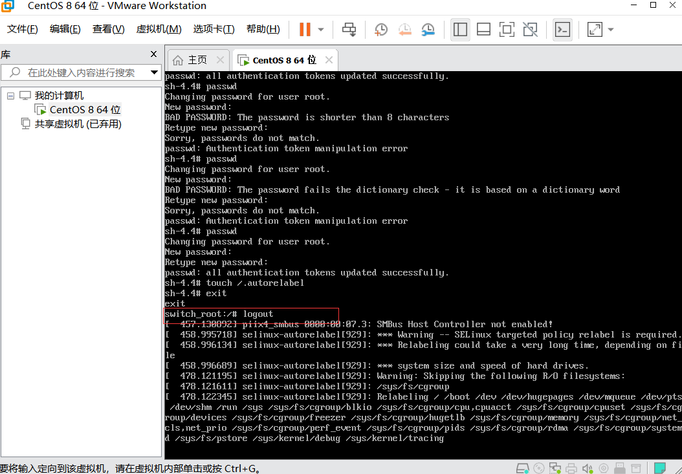Take a snapshot of this virtual machine

(381, 30)
